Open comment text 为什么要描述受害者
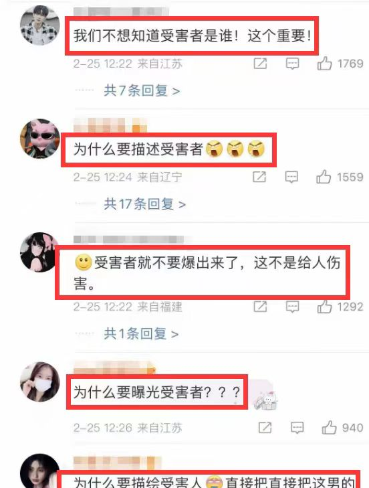The image size is (369, 488). (138, 149)
